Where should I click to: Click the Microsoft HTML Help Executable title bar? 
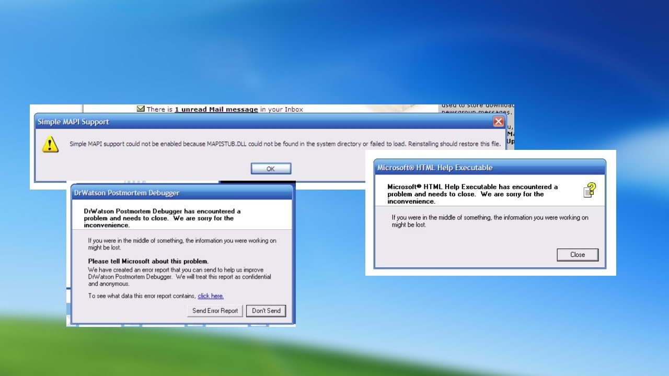(x=490, y=168)
